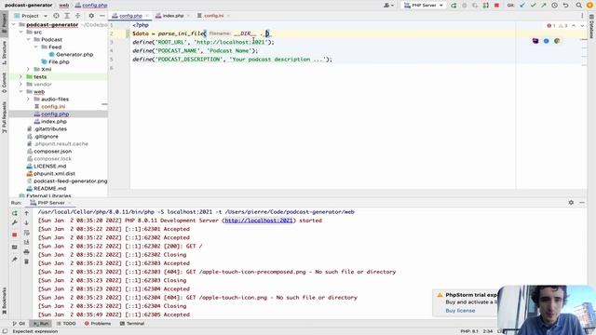Hide the Project tool window with the minus icon
596x335 pixels.
tap(102, 16)
